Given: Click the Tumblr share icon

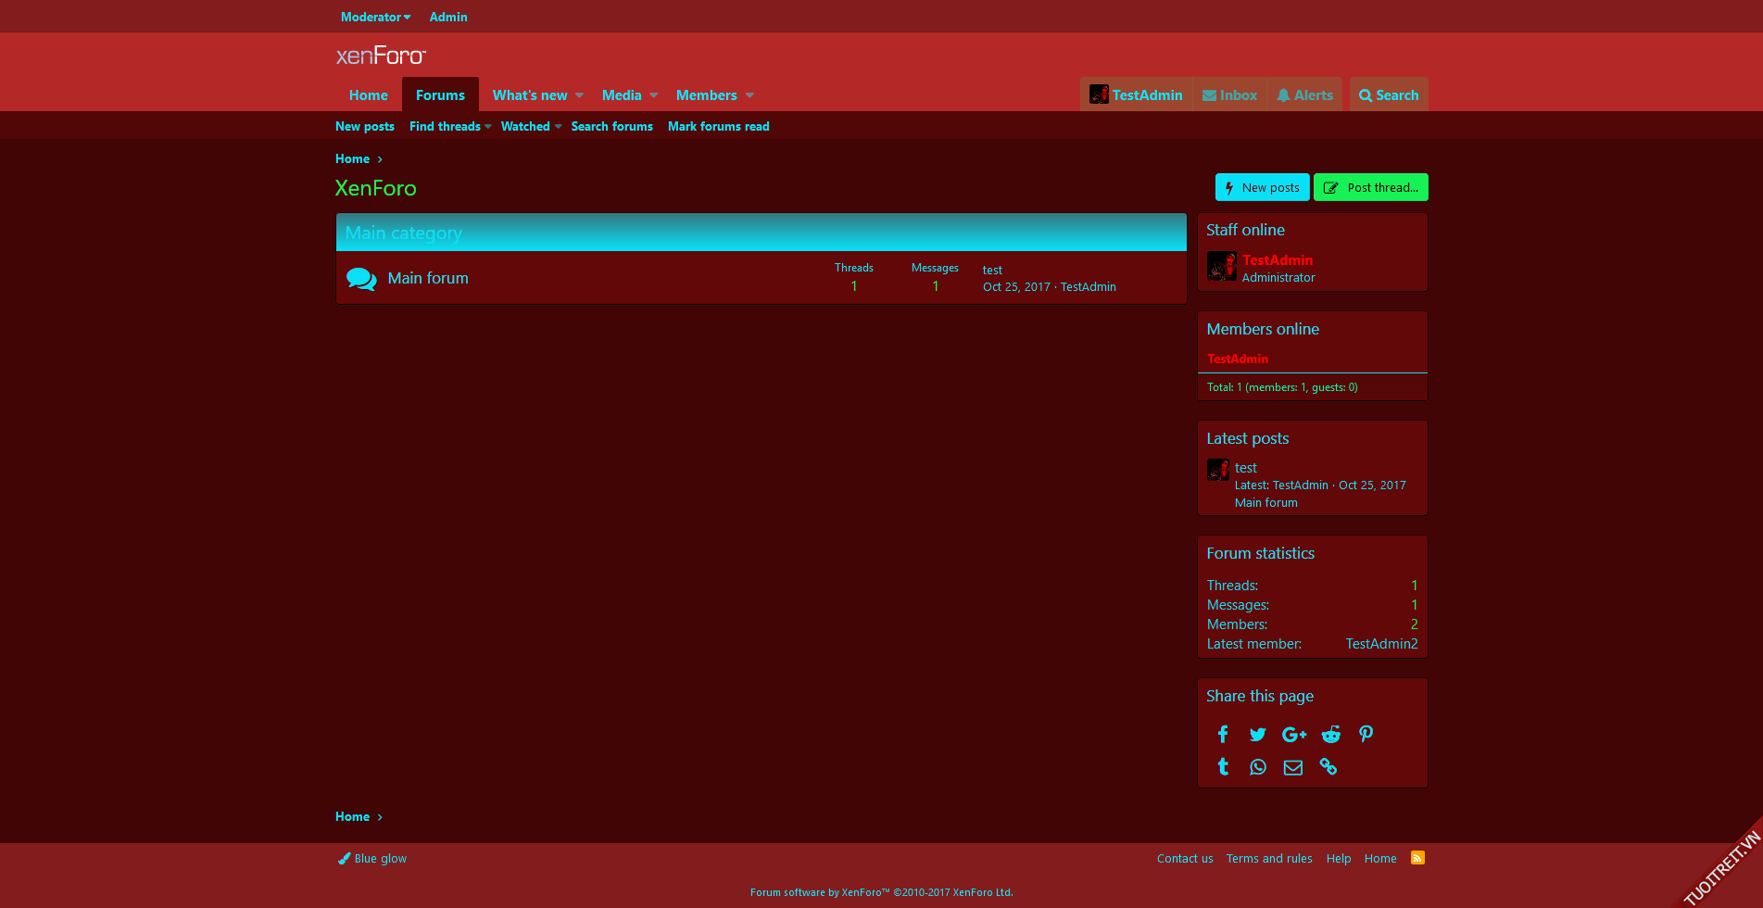Looking at the screenshot, I should click(x=1223, y=767).
